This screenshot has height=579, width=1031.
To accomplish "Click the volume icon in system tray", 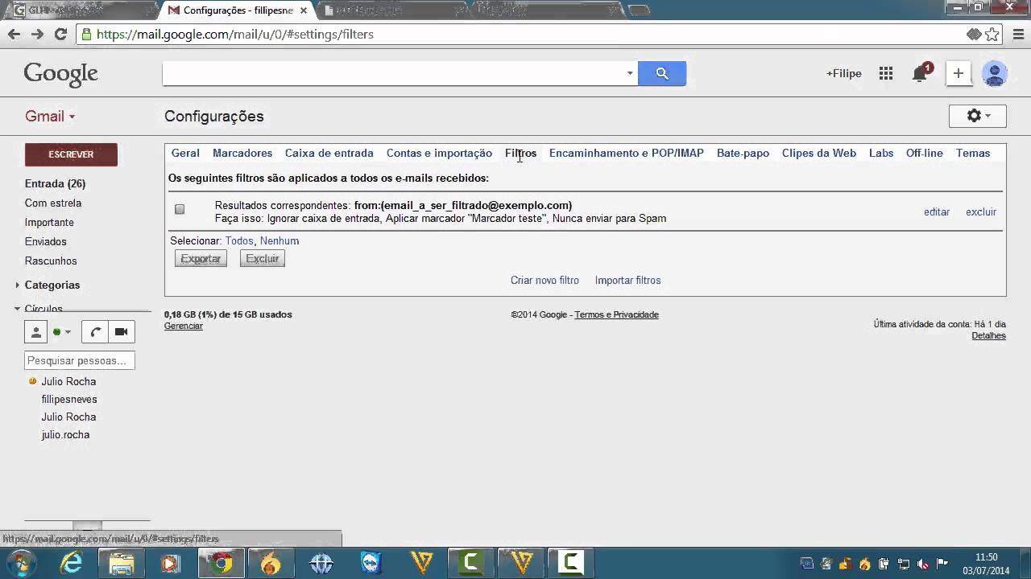I will click(923, 564).
